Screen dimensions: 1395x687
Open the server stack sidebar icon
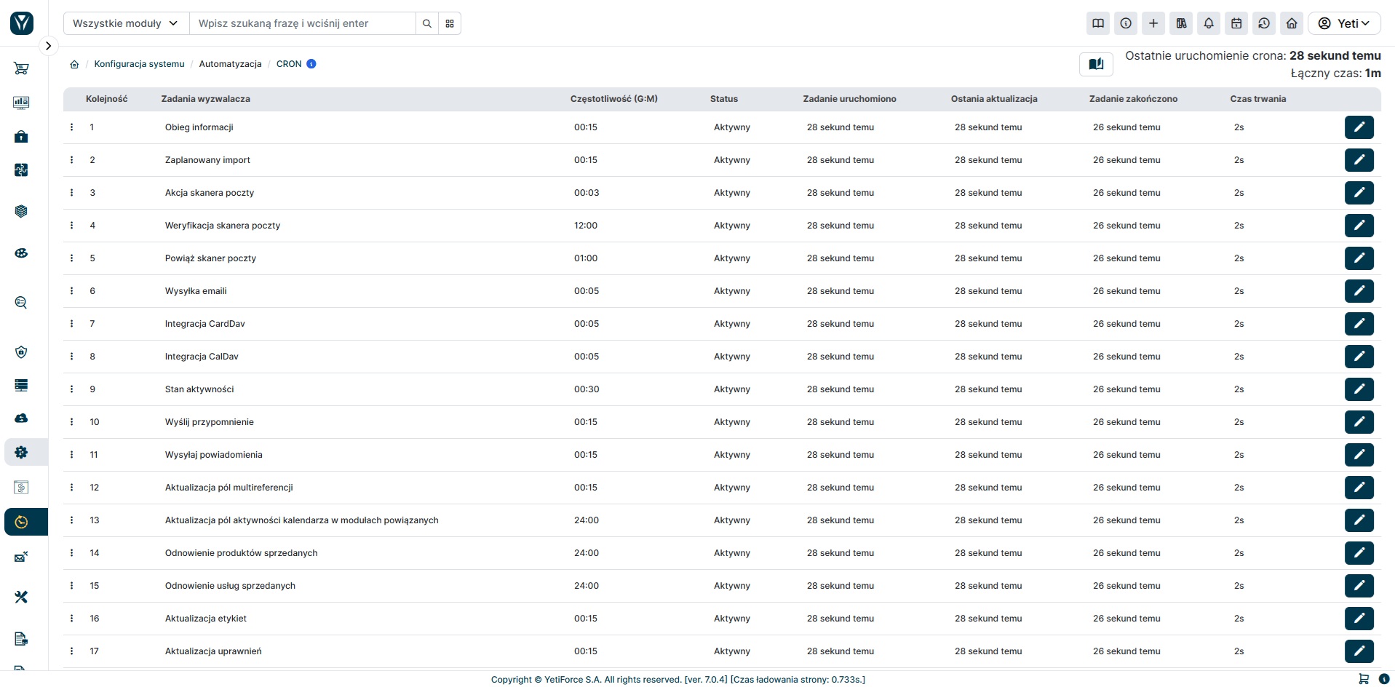click(x=21, y=385)
